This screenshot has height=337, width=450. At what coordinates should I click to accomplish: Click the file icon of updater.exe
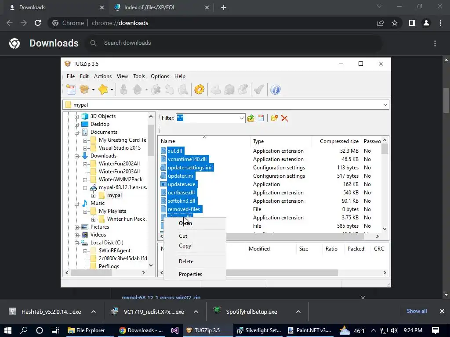tap(163, 184)
